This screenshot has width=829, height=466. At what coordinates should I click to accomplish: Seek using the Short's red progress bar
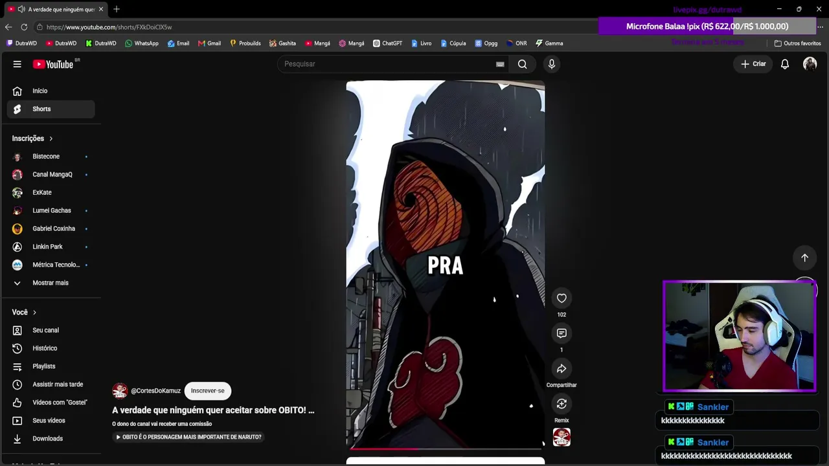446,448
